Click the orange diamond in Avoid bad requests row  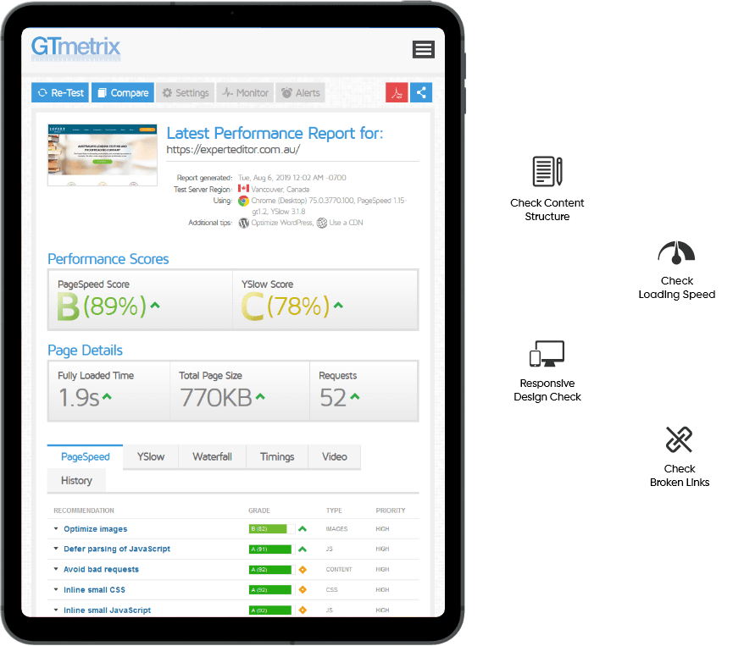(x=303, y=570)
